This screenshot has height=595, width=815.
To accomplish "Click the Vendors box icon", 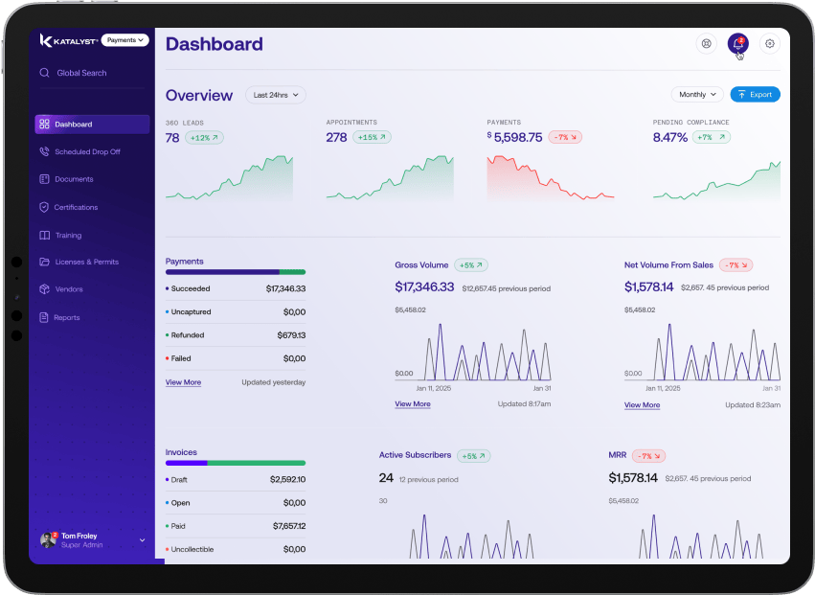I will pyautogui.click(x=44, y=289).
